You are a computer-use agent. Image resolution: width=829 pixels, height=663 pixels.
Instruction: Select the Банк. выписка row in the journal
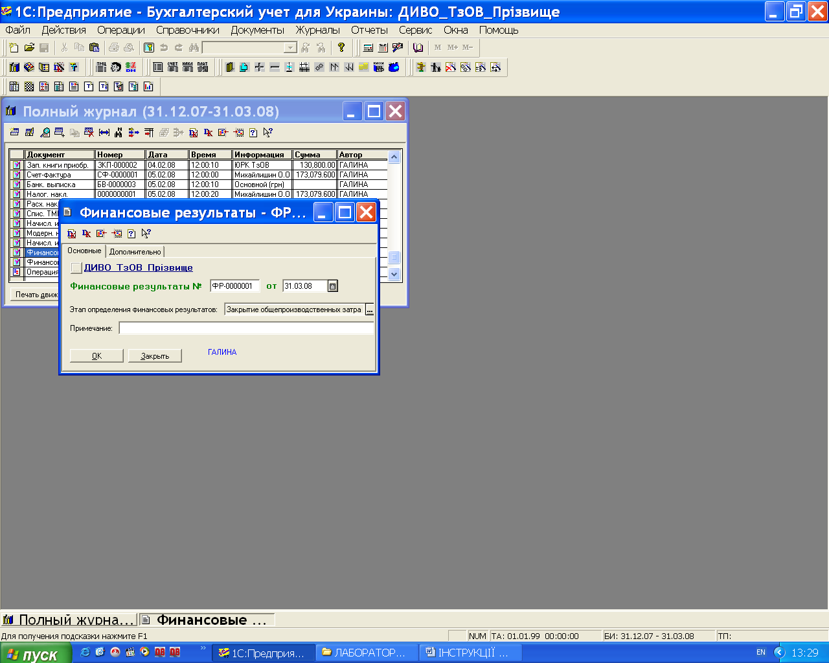(x=199, y=185)
